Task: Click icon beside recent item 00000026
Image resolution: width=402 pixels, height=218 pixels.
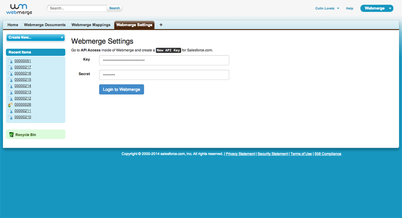Action: point(10,104)
